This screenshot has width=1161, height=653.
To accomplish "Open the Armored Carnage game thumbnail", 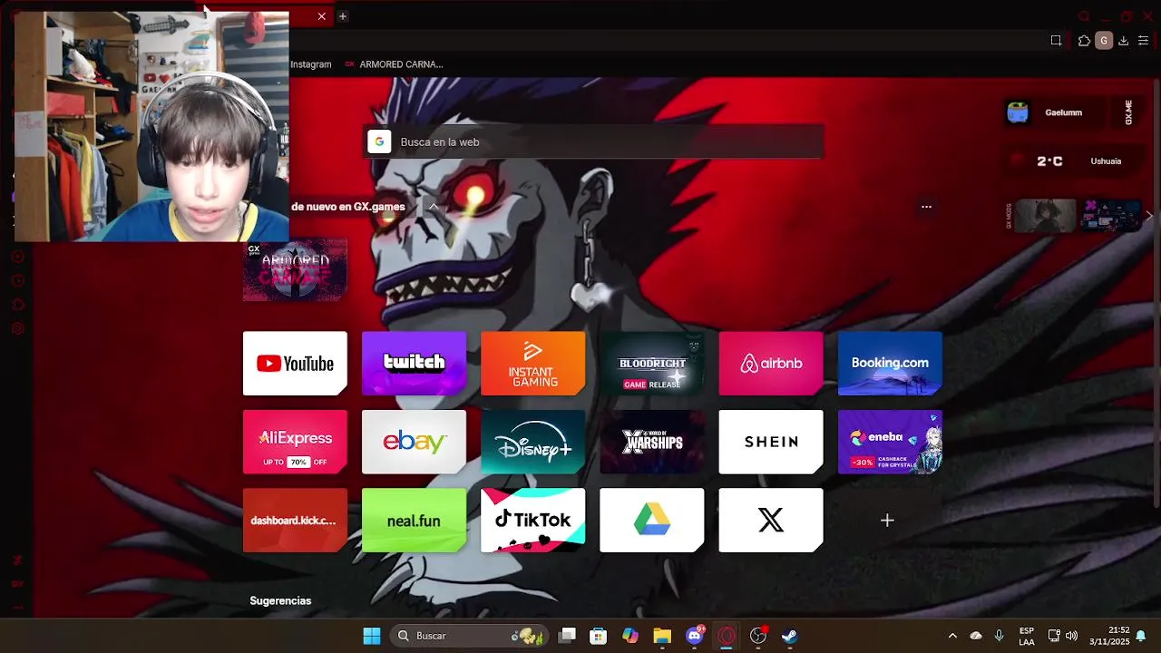I will tap(295, 270).
